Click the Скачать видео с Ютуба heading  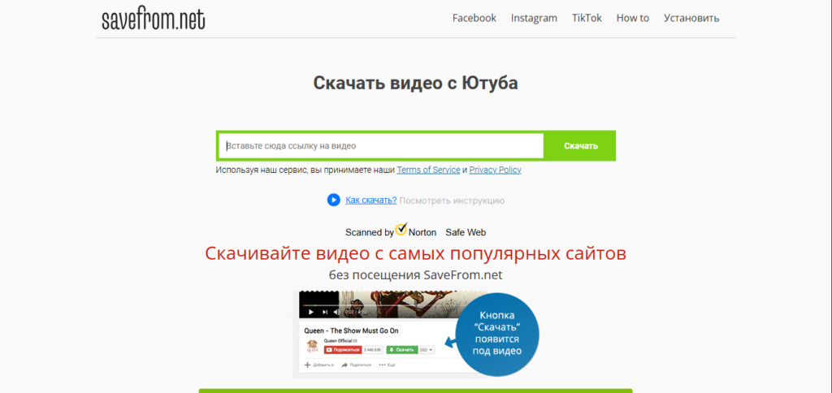pos(415,83)
